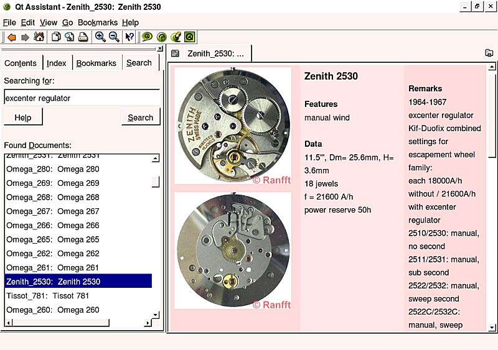
Task: Close the sidebar dock panel
Action: [160, 48]
